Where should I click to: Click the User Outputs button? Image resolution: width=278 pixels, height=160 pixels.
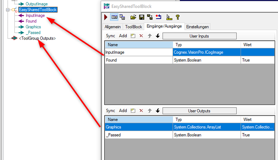tap(200, 110)
